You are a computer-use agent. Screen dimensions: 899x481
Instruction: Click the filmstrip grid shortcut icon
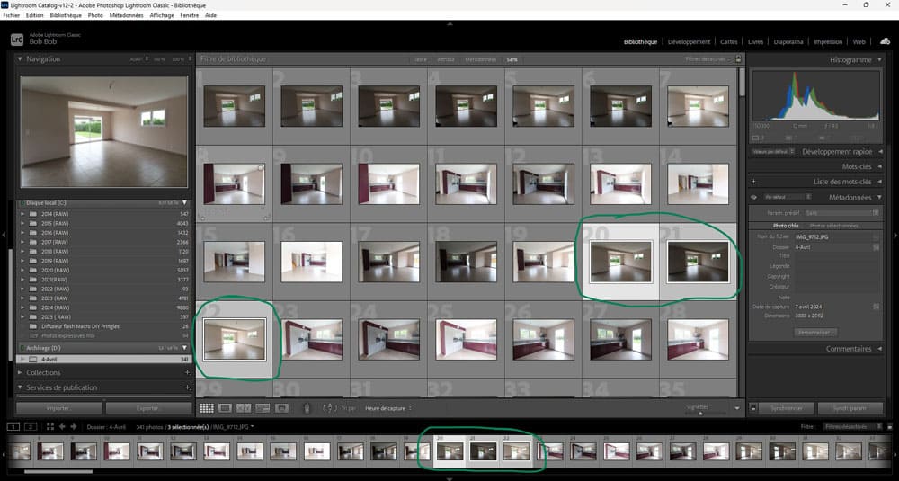click(49, 426)
